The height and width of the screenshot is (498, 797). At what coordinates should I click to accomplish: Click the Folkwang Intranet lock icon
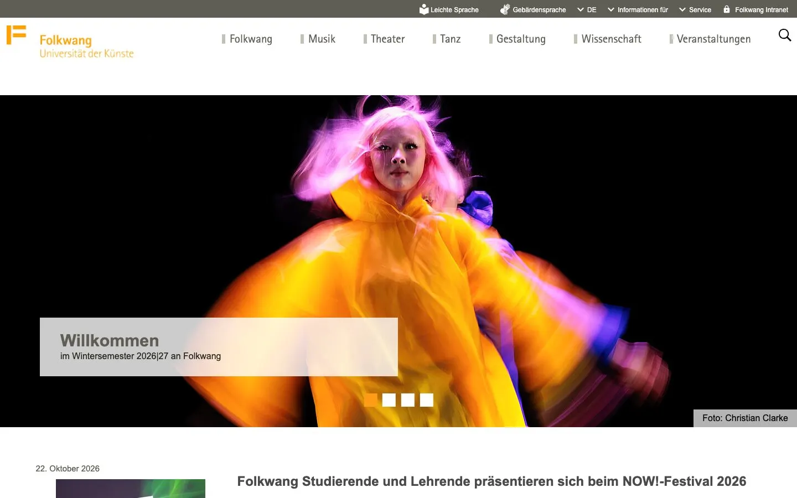[727, 9]
